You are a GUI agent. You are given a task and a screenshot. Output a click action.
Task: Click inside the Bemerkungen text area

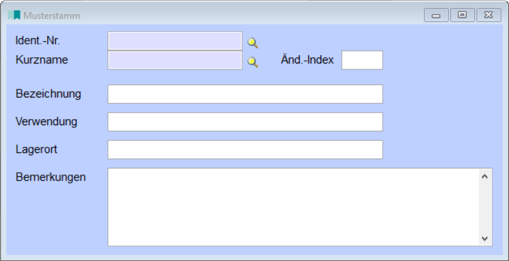pyautogui.click(x=293, y=207)
